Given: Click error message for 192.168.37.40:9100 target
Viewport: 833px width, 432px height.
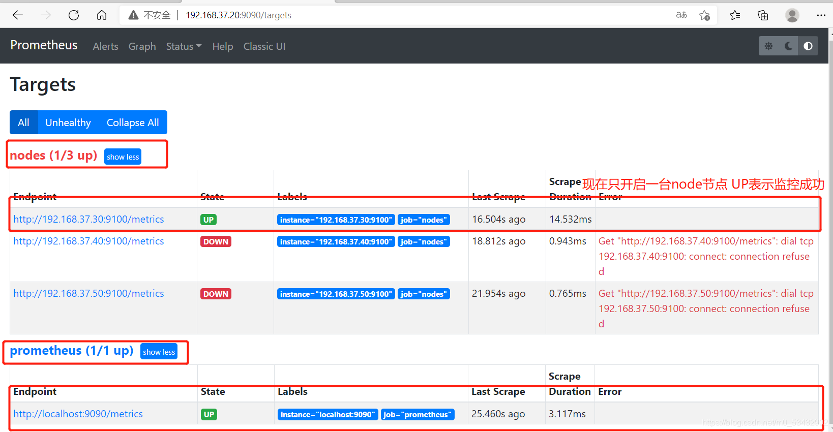Looking at the screenshot, I should [x=706, y=256].
